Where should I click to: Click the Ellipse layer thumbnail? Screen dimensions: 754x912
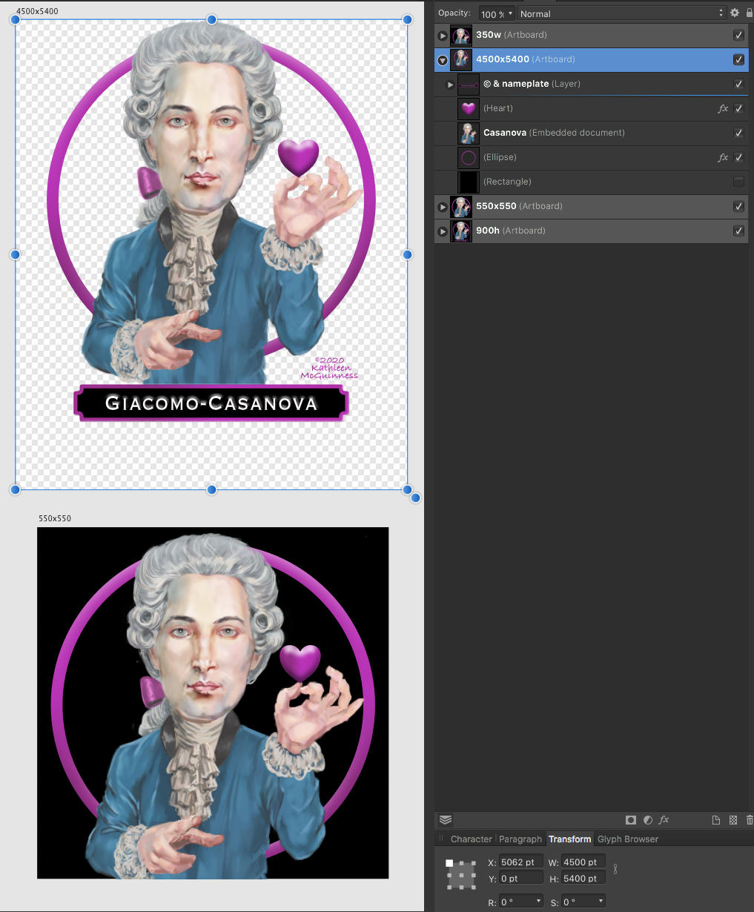469,157
